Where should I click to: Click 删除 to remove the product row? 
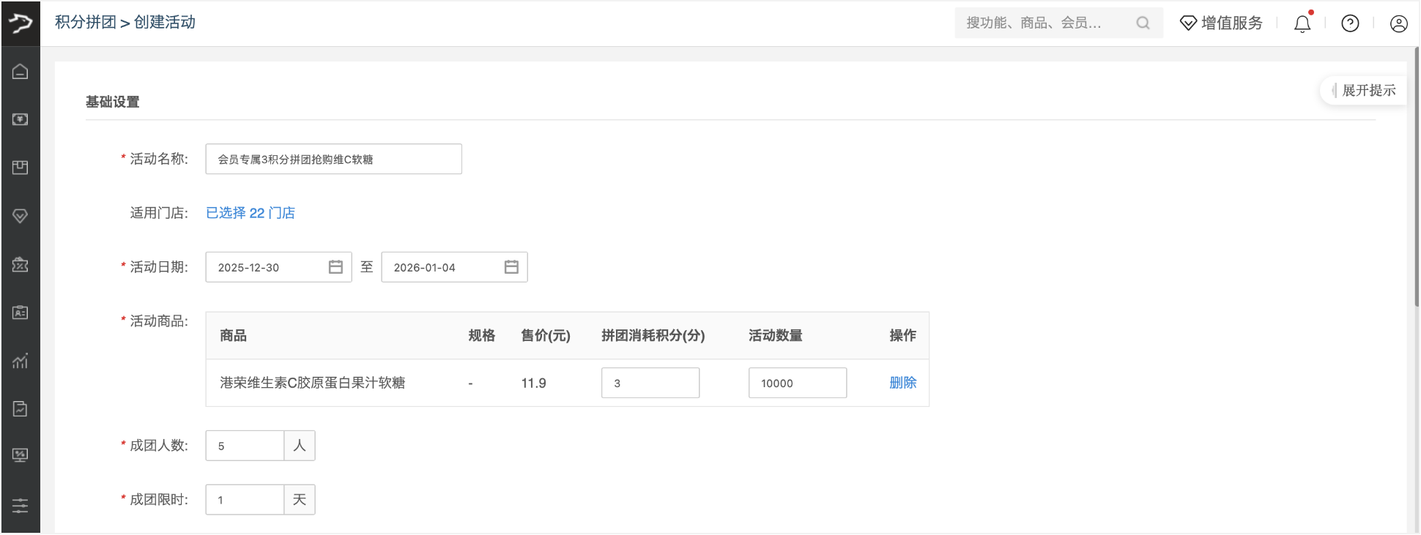pos(902,383)
